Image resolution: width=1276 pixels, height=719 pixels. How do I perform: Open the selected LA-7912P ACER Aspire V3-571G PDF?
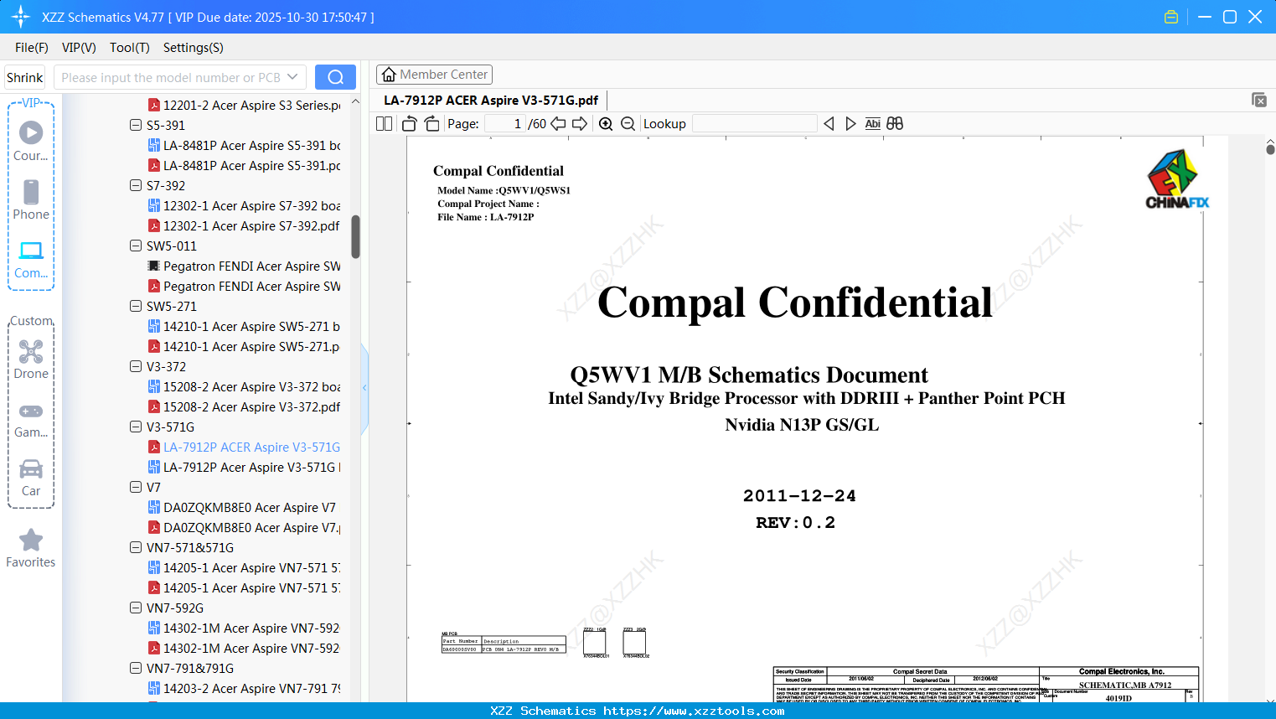tap(244, 447)
